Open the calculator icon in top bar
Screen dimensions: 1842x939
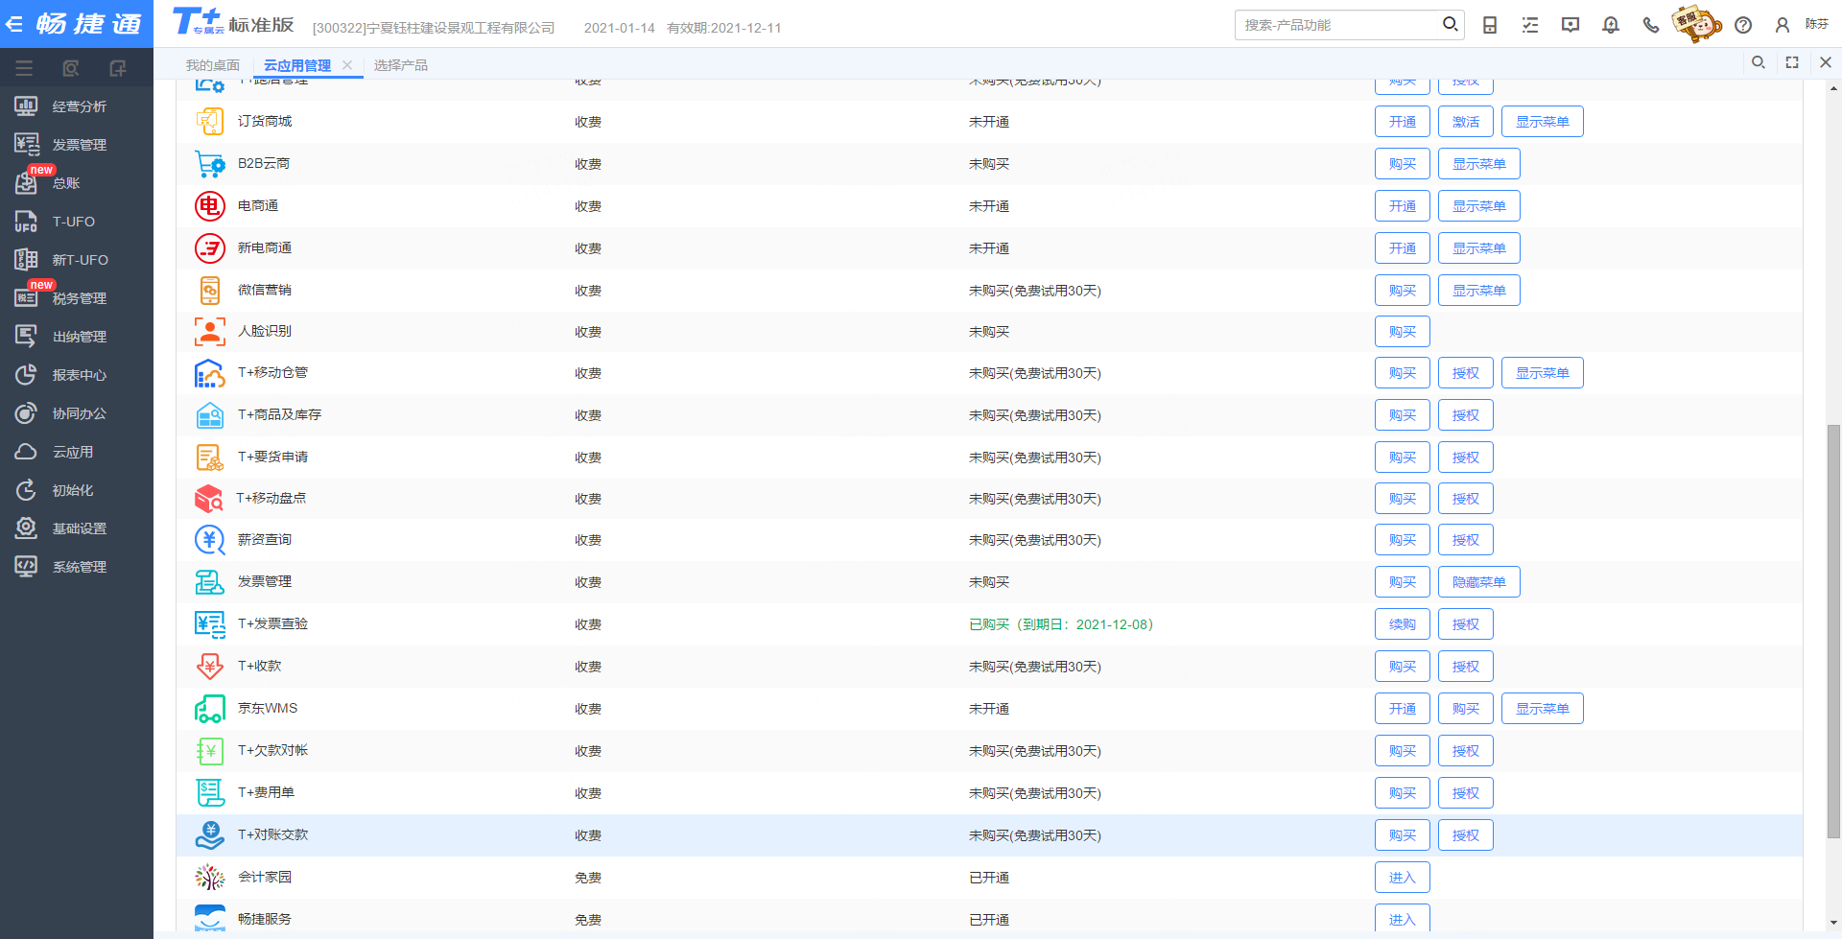tap(1490, 25)
